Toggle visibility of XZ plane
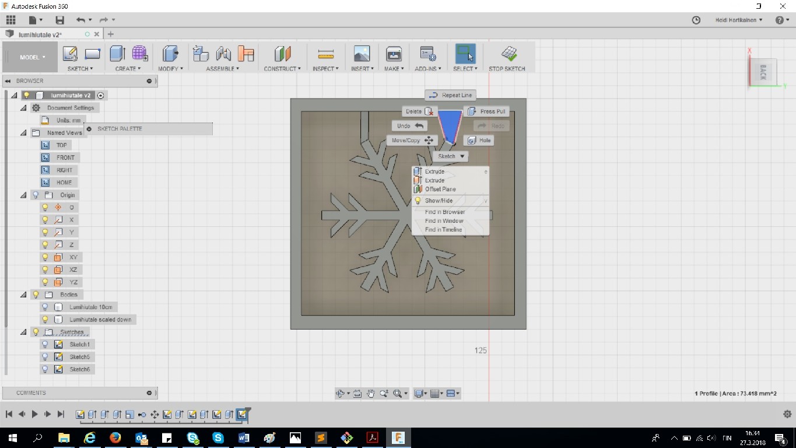The height and width of the screenshot is (448, 796). click(45, 269)
